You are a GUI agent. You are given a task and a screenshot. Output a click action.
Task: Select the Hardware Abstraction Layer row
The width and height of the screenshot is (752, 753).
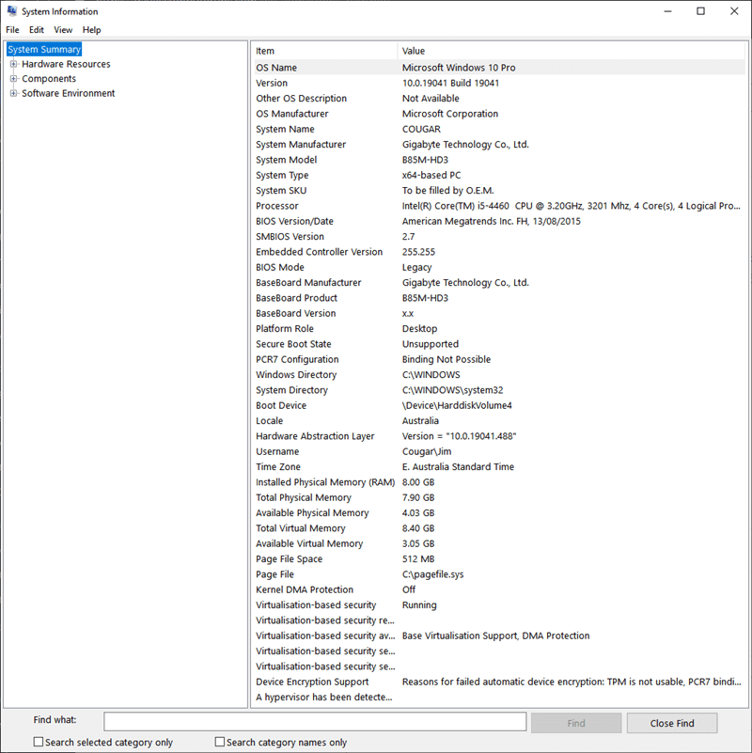click(x=499, y=436)
